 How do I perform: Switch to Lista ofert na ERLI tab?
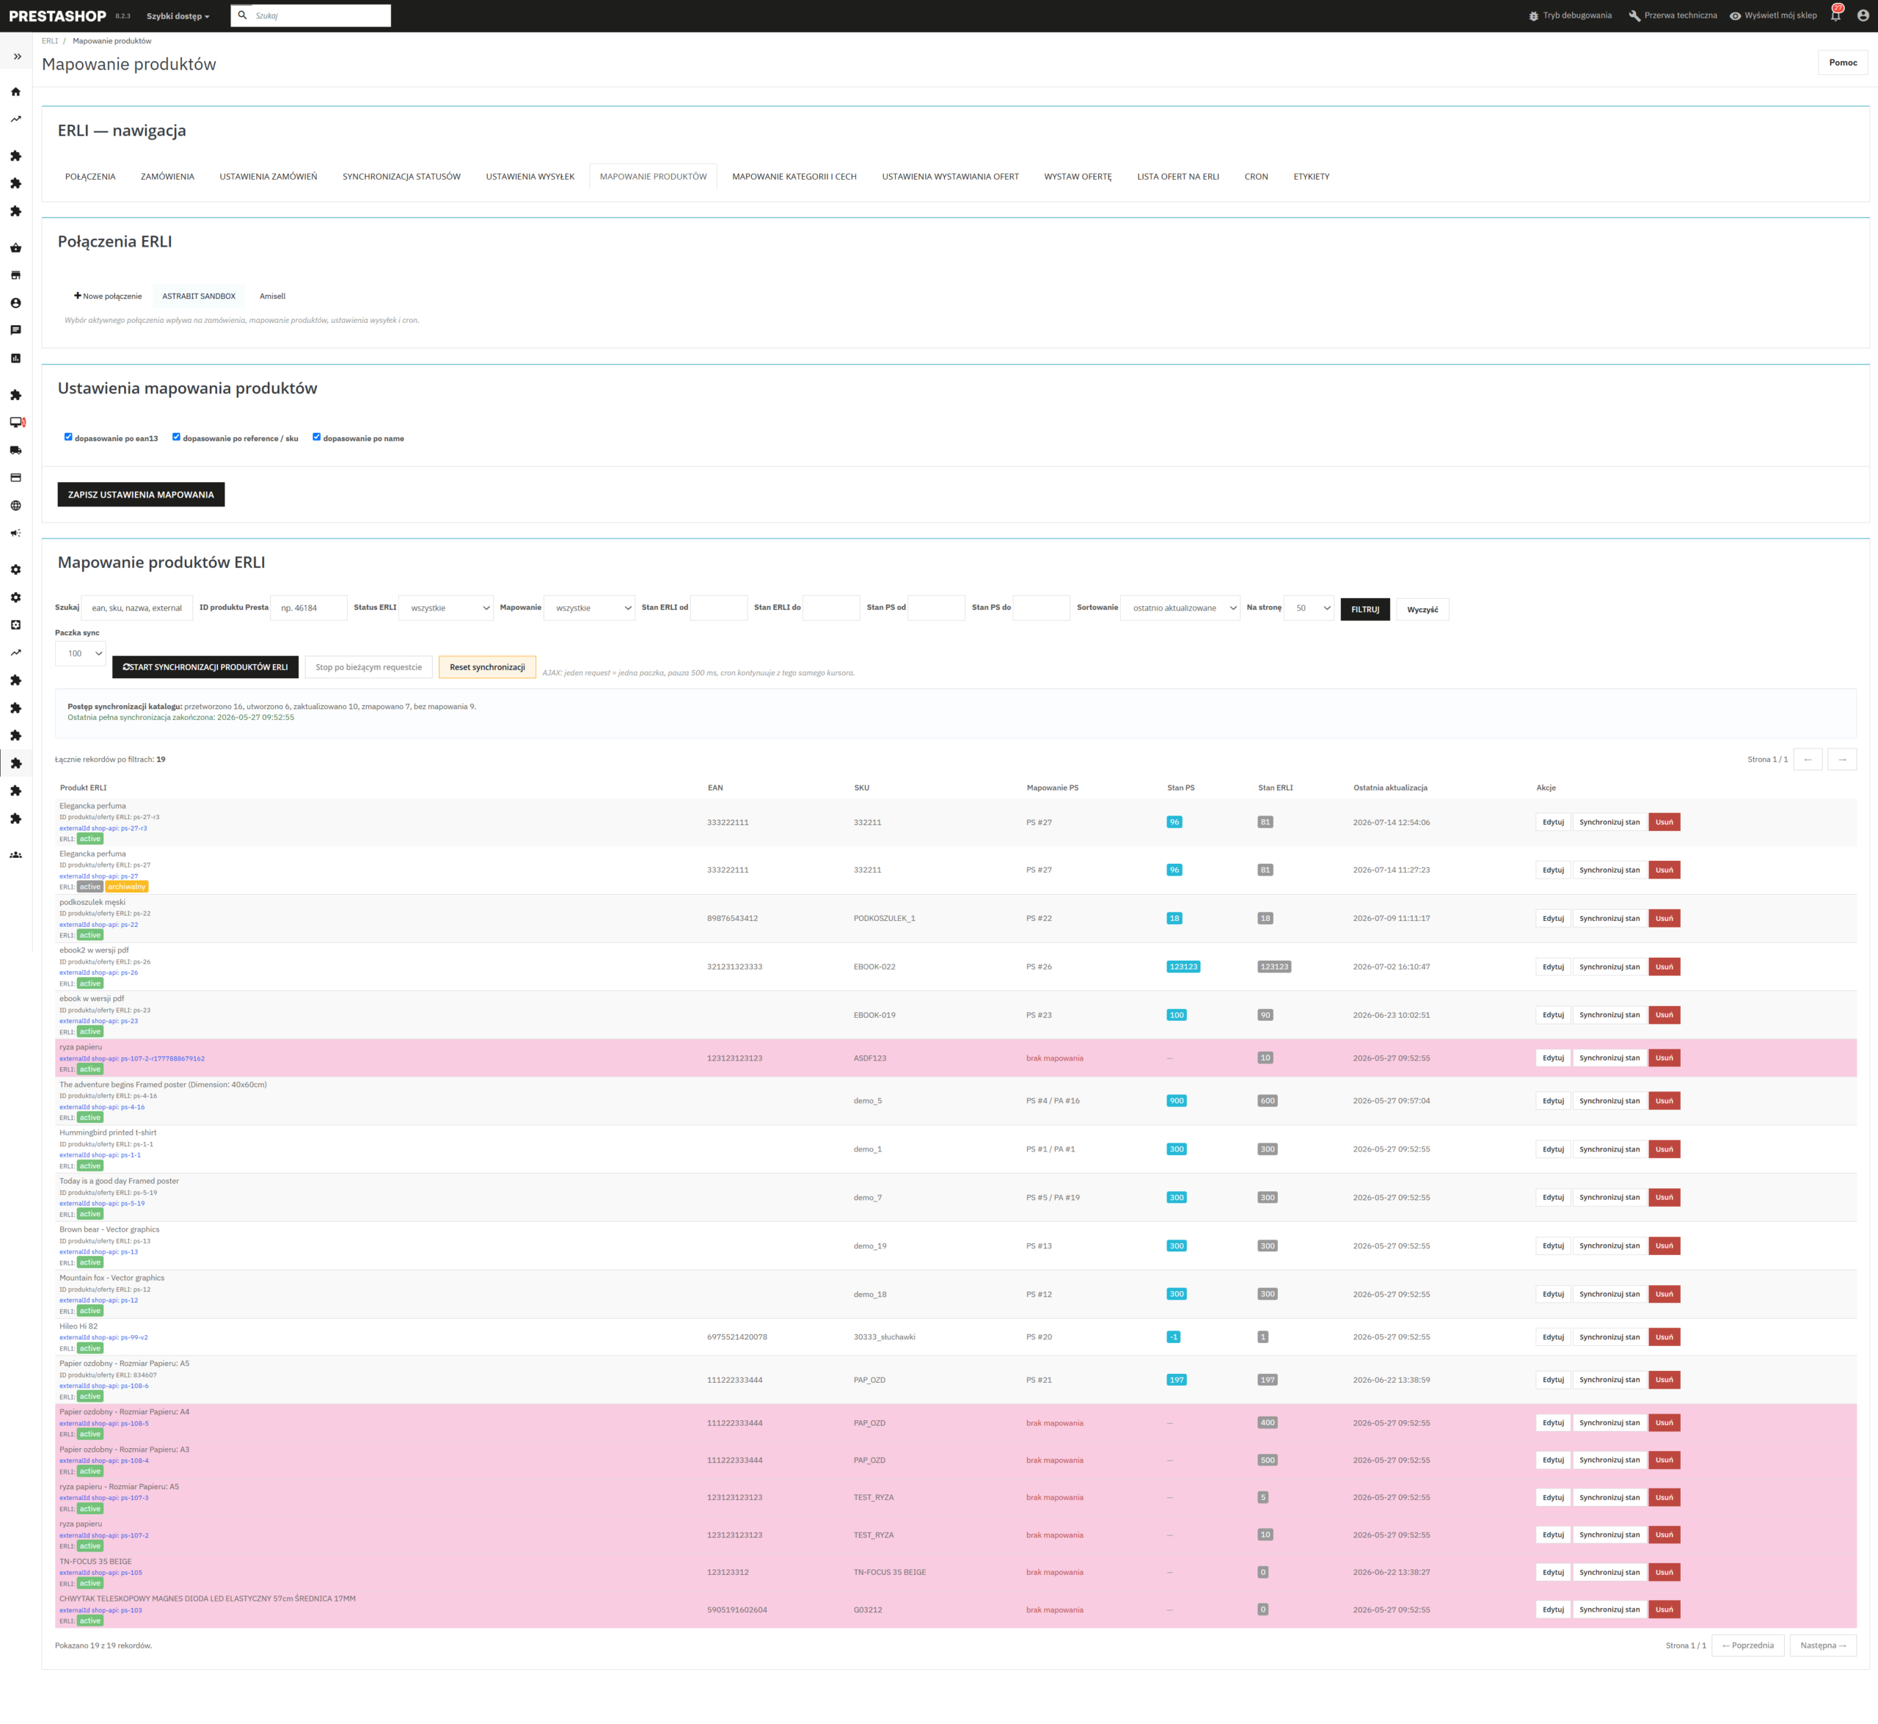point(1177,176)
